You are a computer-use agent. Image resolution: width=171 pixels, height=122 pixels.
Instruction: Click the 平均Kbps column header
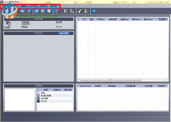[x=101, y=20]
